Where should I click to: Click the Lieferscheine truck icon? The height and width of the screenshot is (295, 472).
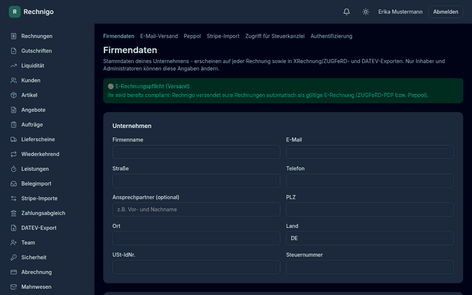[14, 139]
